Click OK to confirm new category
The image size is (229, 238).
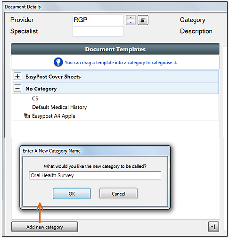(72, 194)
